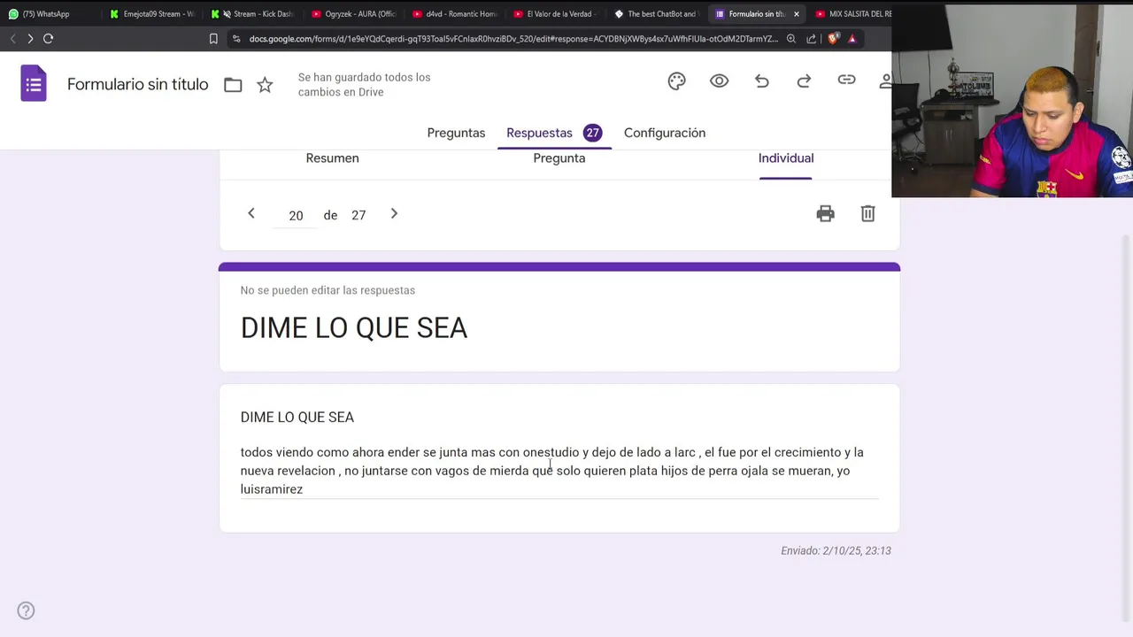The width and height of the screenshot is (1133, 637).
Task: Click the answer text starting 'todos viendo como'
Action: (551, 471)
